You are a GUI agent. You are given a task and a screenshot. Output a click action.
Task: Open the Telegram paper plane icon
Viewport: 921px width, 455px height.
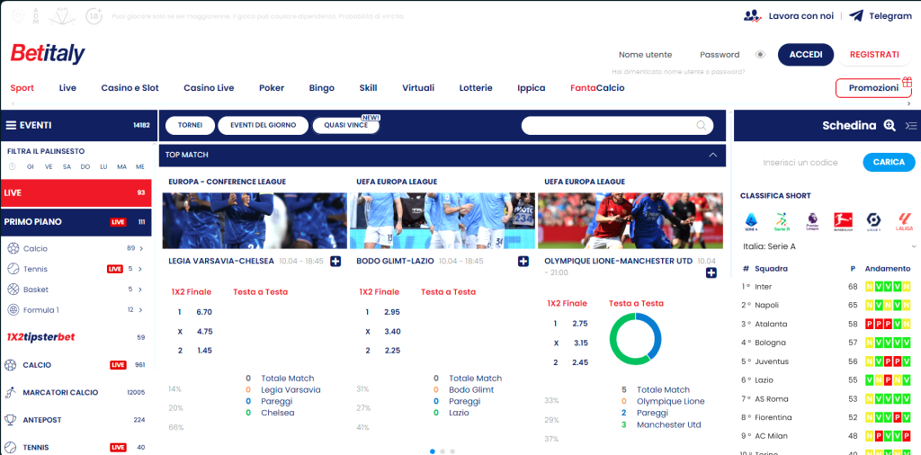[x=856, y=16]
